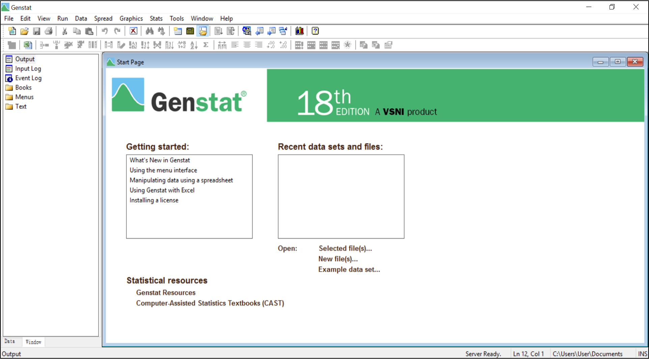
Task: Click the Sum (sigma) toolbar icon
Action: coord(206,45)
